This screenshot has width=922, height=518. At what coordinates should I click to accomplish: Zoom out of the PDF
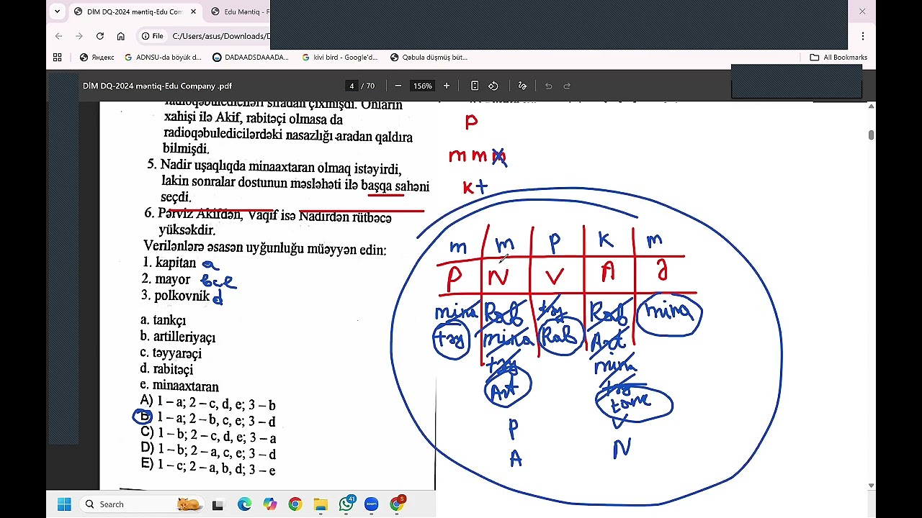pyautogui.click(x=398, y=86)
